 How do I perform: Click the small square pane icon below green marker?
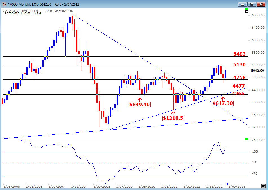(247, 12)
